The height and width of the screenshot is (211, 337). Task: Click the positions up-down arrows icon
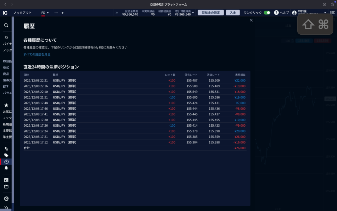coord(6,149)
